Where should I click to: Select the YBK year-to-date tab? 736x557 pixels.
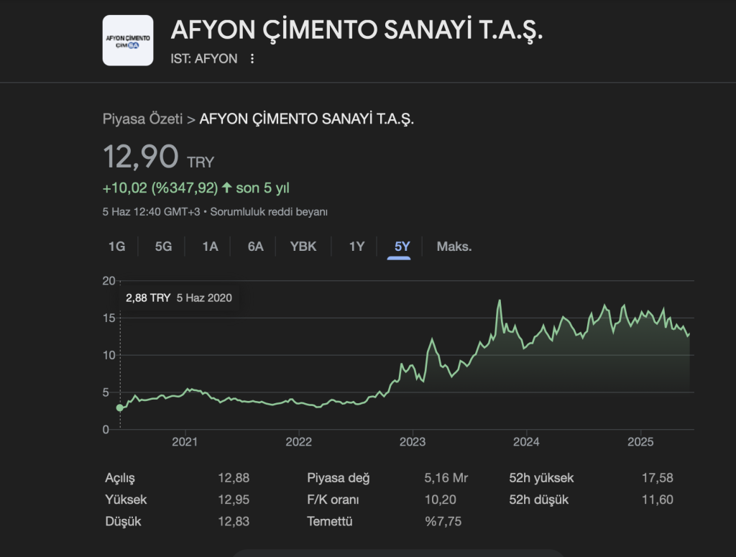303,247
